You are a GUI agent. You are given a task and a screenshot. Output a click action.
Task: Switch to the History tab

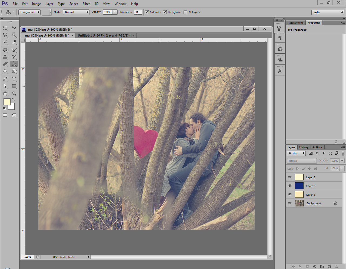tap(304, 147)
